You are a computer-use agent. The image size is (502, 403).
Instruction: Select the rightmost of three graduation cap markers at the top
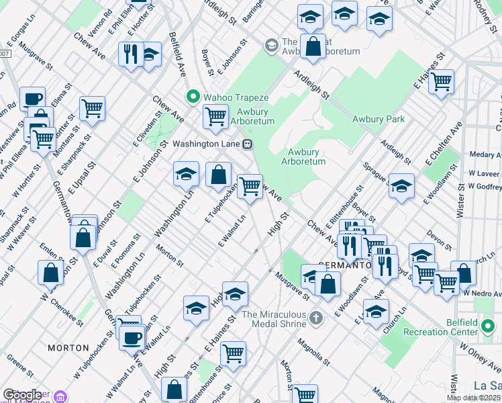[379, 20]
